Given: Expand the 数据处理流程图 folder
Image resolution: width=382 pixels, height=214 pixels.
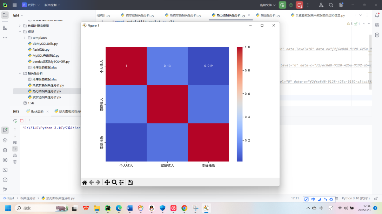Looking at the screenshot, I should (x=20, y=26).
